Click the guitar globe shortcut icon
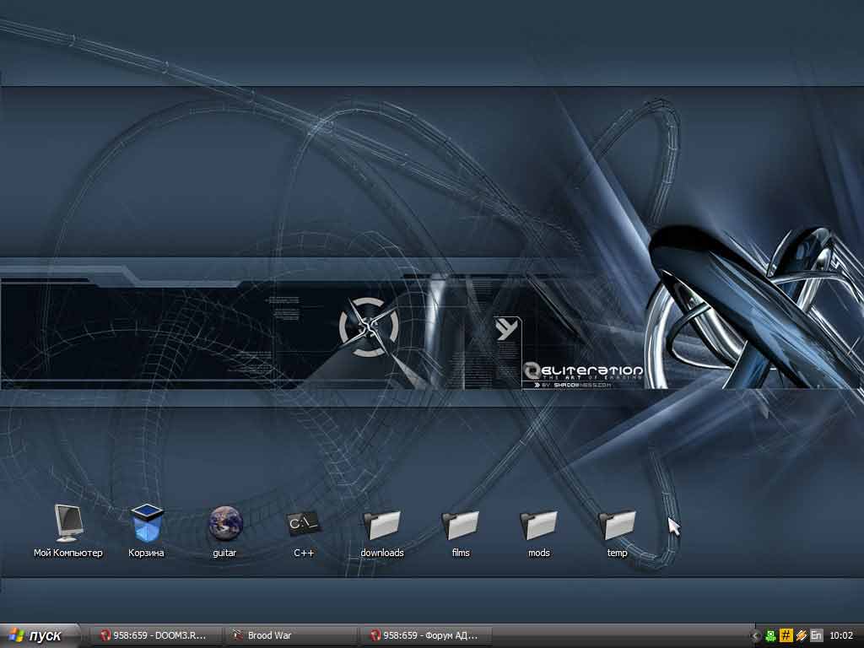 [225, 523]
